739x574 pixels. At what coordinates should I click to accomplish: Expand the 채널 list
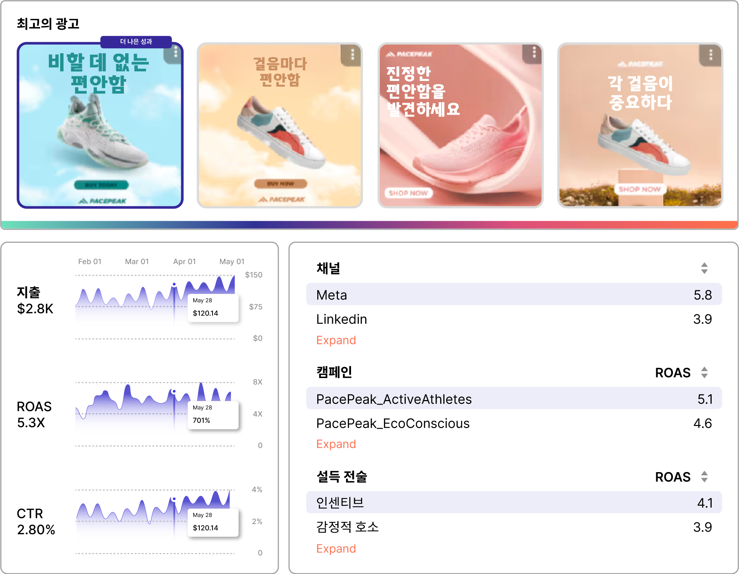[336, 340]
